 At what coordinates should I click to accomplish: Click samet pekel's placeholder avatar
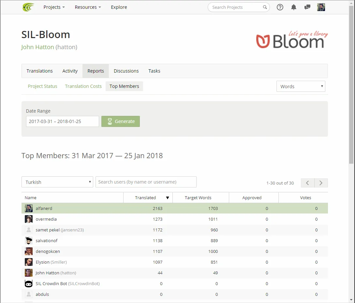pyautogui.click(x=29, y=230)
